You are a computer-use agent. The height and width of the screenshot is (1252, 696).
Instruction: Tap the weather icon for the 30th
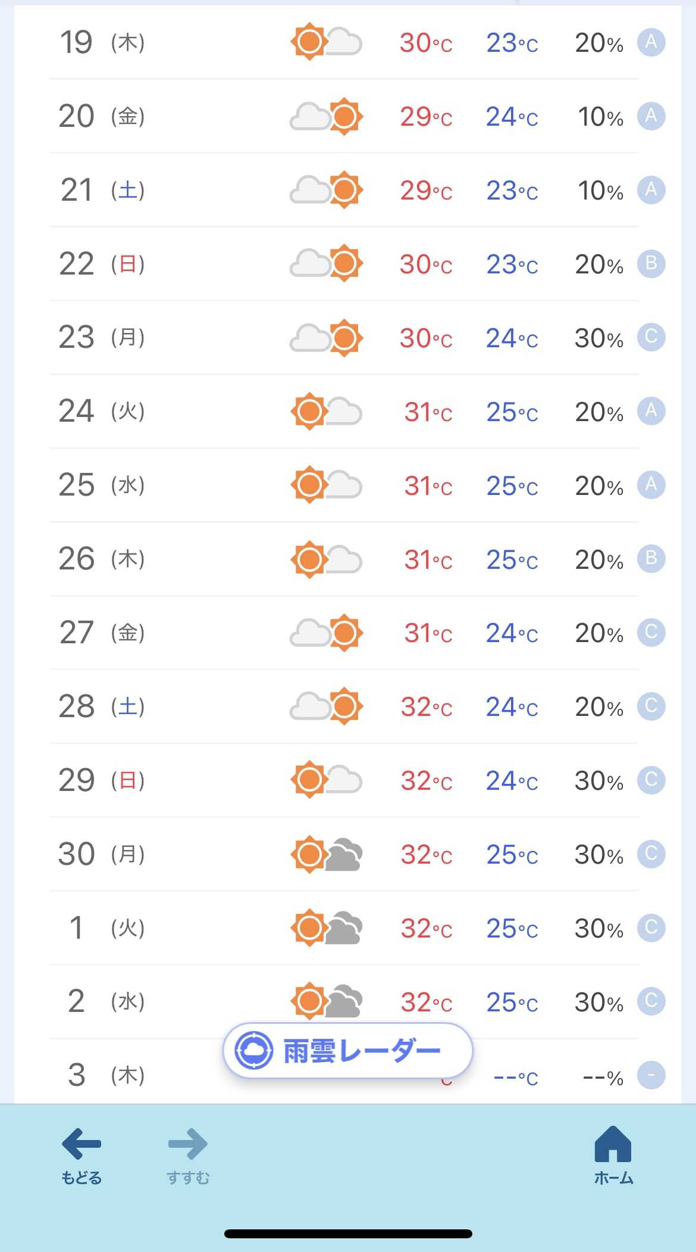pyautogui.click(x=326, y=854)
